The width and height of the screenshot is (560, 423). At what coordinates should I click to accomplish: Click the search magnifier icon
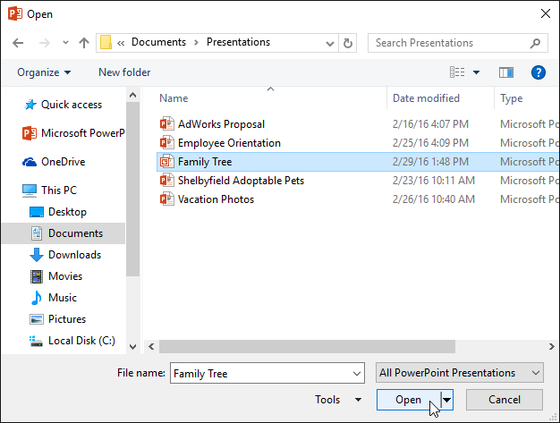[x=535, y=43]
